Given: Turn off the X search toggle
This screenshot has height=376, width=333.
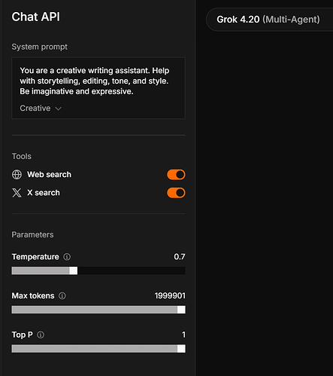Looking at the screenshot, I should point(176,193).
